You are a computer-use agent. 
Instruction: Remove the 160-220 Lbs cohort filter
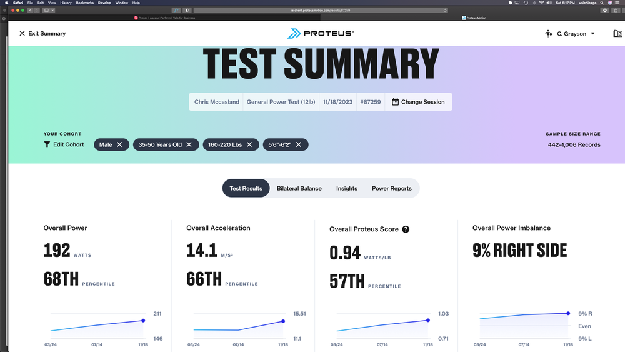click(x=249, y=144)
